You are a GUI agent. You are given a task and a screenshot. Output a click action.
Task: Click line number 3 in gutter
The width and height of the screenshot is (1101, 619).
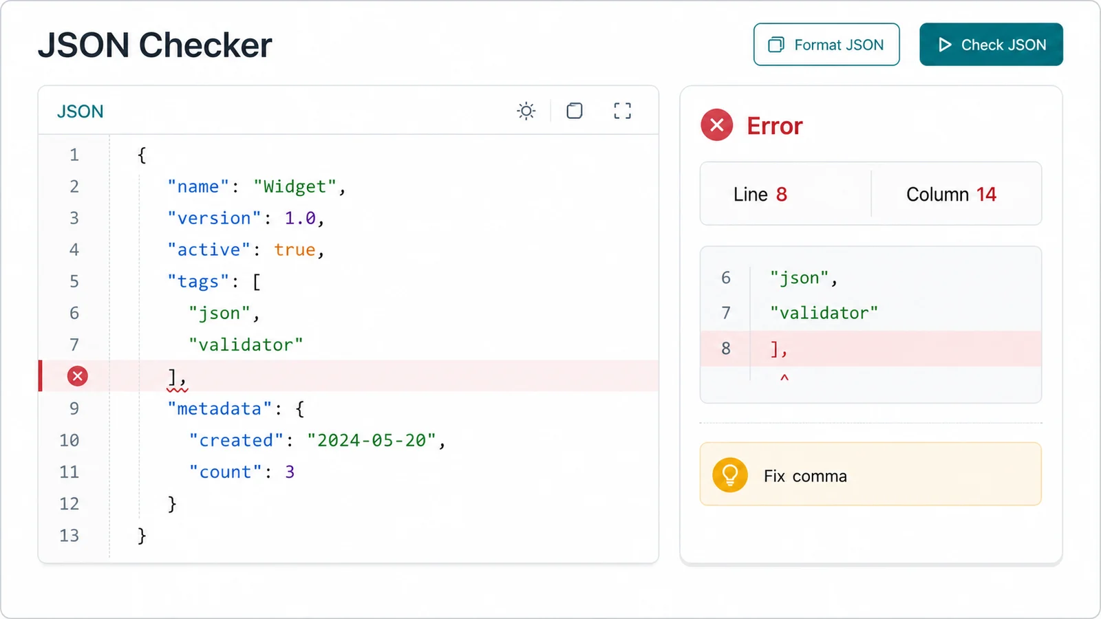tap(74, 218)
